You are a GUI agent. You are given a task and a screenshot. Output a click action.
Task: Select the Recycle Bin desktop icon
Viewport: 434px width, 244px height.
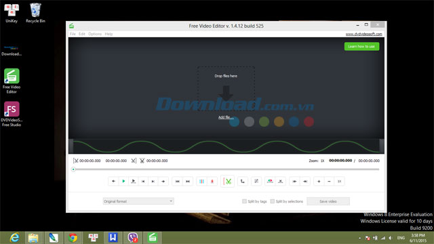coord(35,13)
